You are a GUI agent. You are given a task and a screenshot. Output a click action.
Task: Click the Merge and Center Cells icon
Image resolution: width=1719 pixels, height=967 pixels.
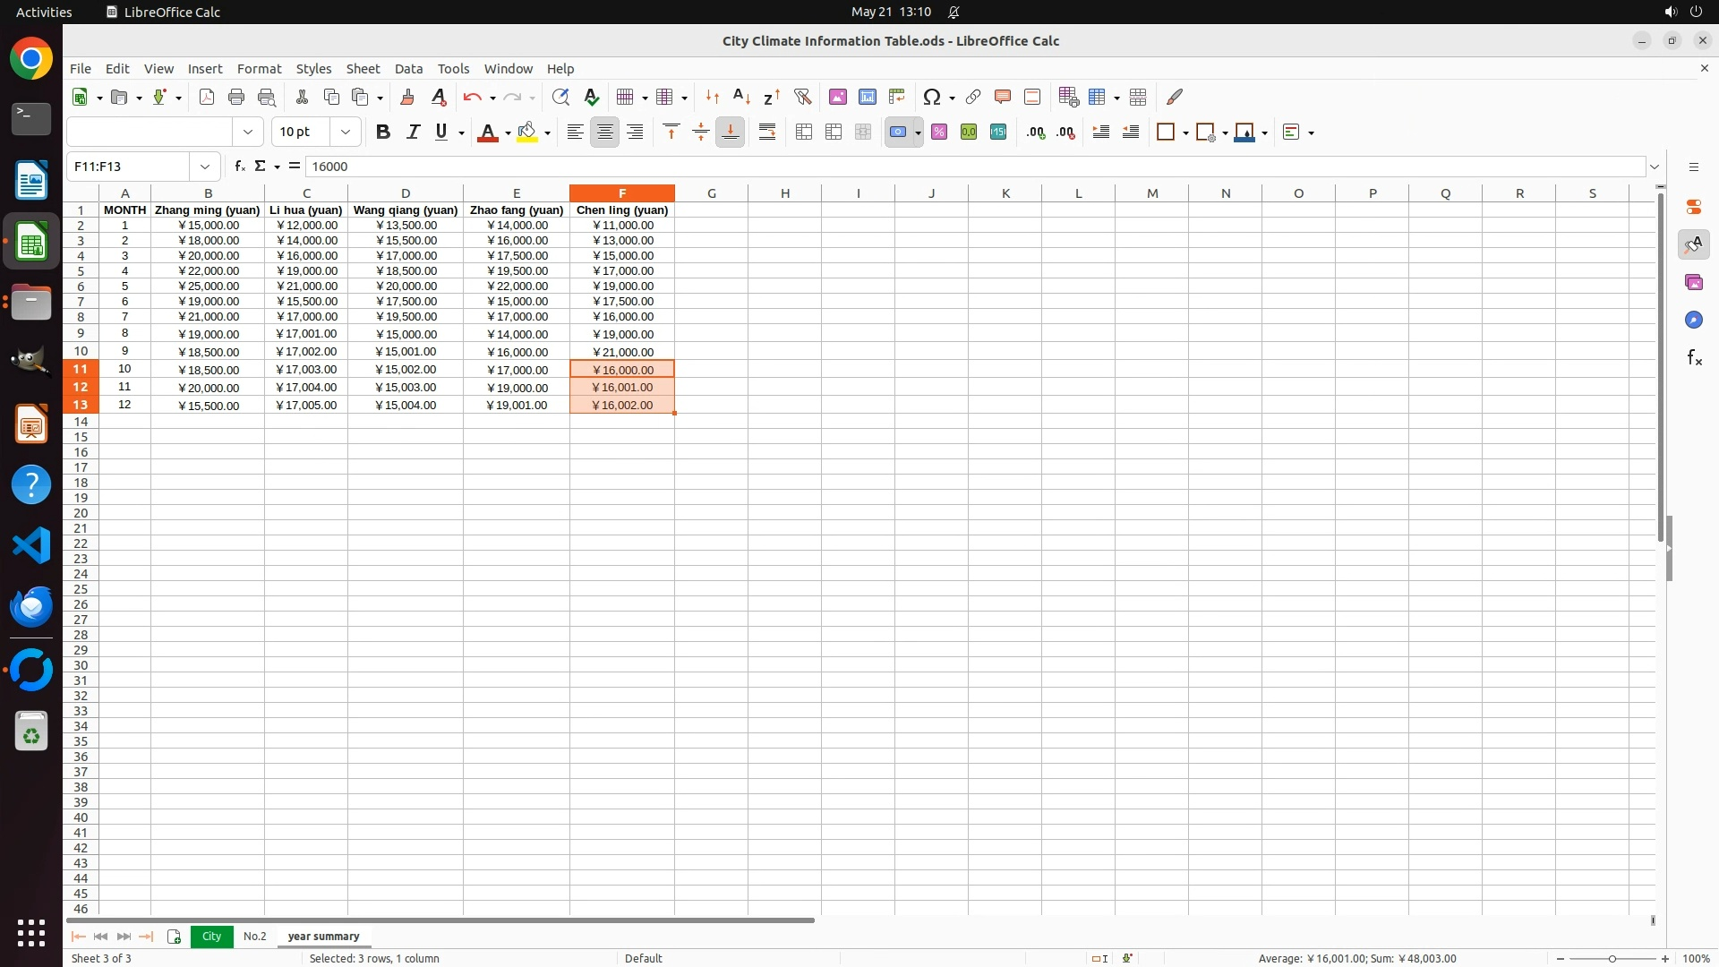pyautogui.click(x=804, y=133)
